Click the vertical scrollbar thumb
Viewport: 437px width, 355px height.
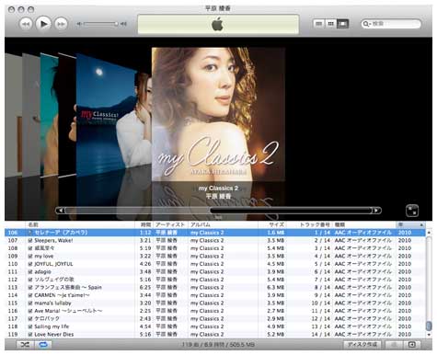[429, 326]
